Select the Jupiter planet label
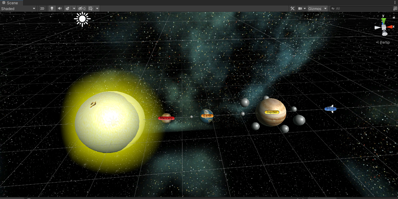 [271, 112]
